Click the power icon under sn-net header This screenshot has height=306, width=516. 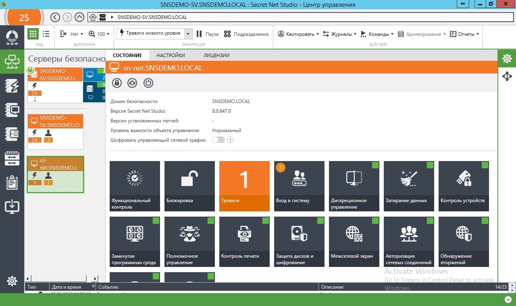click(148, 83)
